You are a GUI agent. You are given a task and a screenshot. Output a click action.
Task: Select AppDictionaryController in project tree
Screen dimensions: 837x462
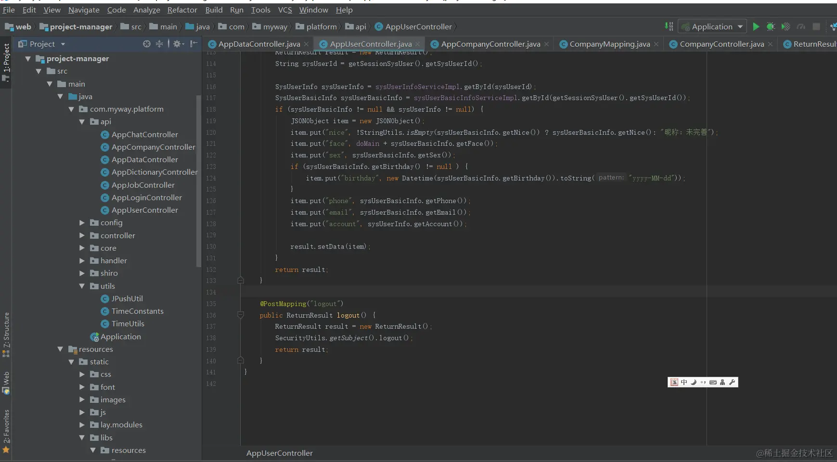[155, 172]
